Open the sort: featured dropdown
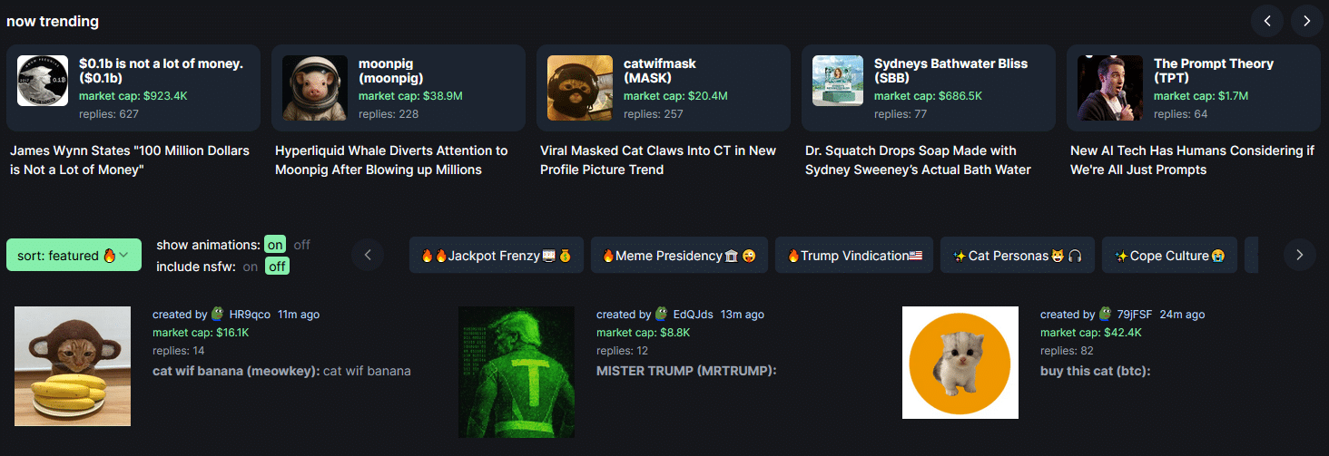The width and height of the screenshot is (1329, 456). point(74,256)
